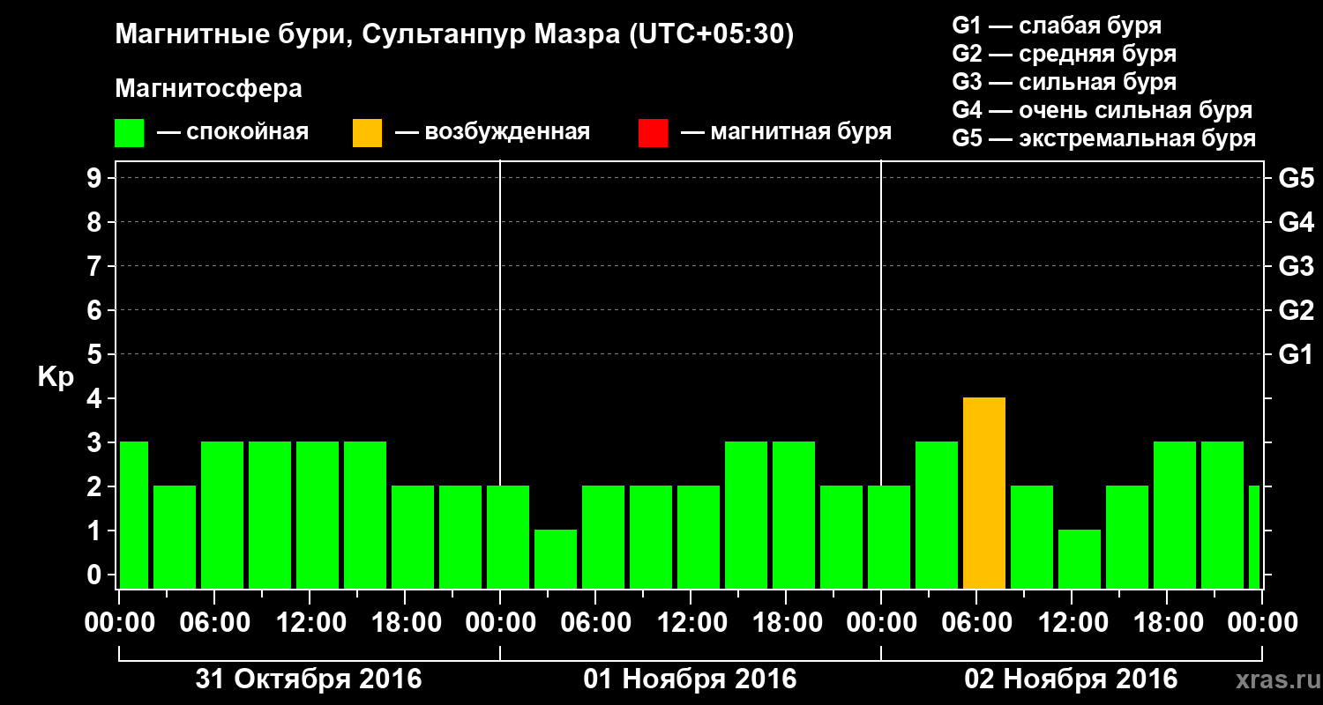Click G3 — сильная буря description

click(1064, 82)
